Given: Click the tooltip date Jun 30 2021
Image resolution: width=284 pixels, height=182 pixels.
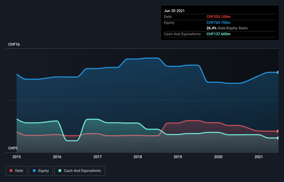Looking at the screenshot, I should (174, 11).
